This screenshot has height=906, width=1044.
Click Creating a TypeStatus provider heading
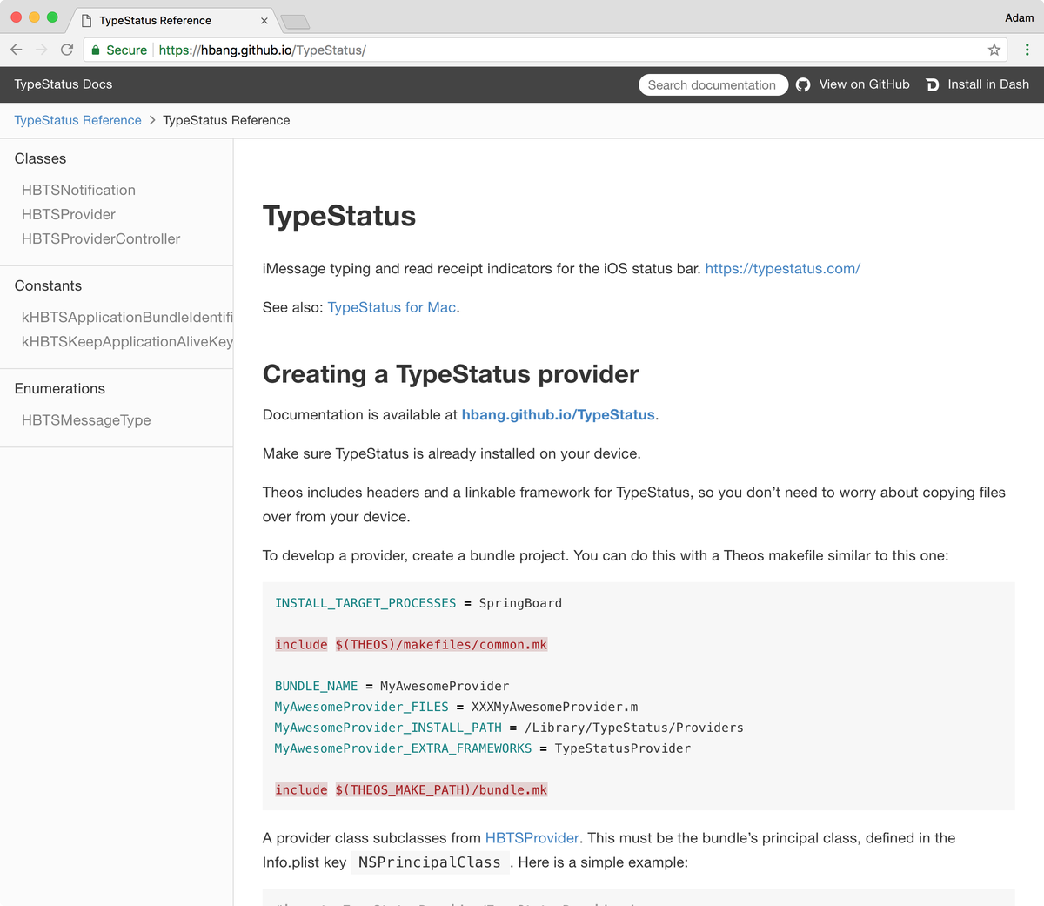coord(451,374)
